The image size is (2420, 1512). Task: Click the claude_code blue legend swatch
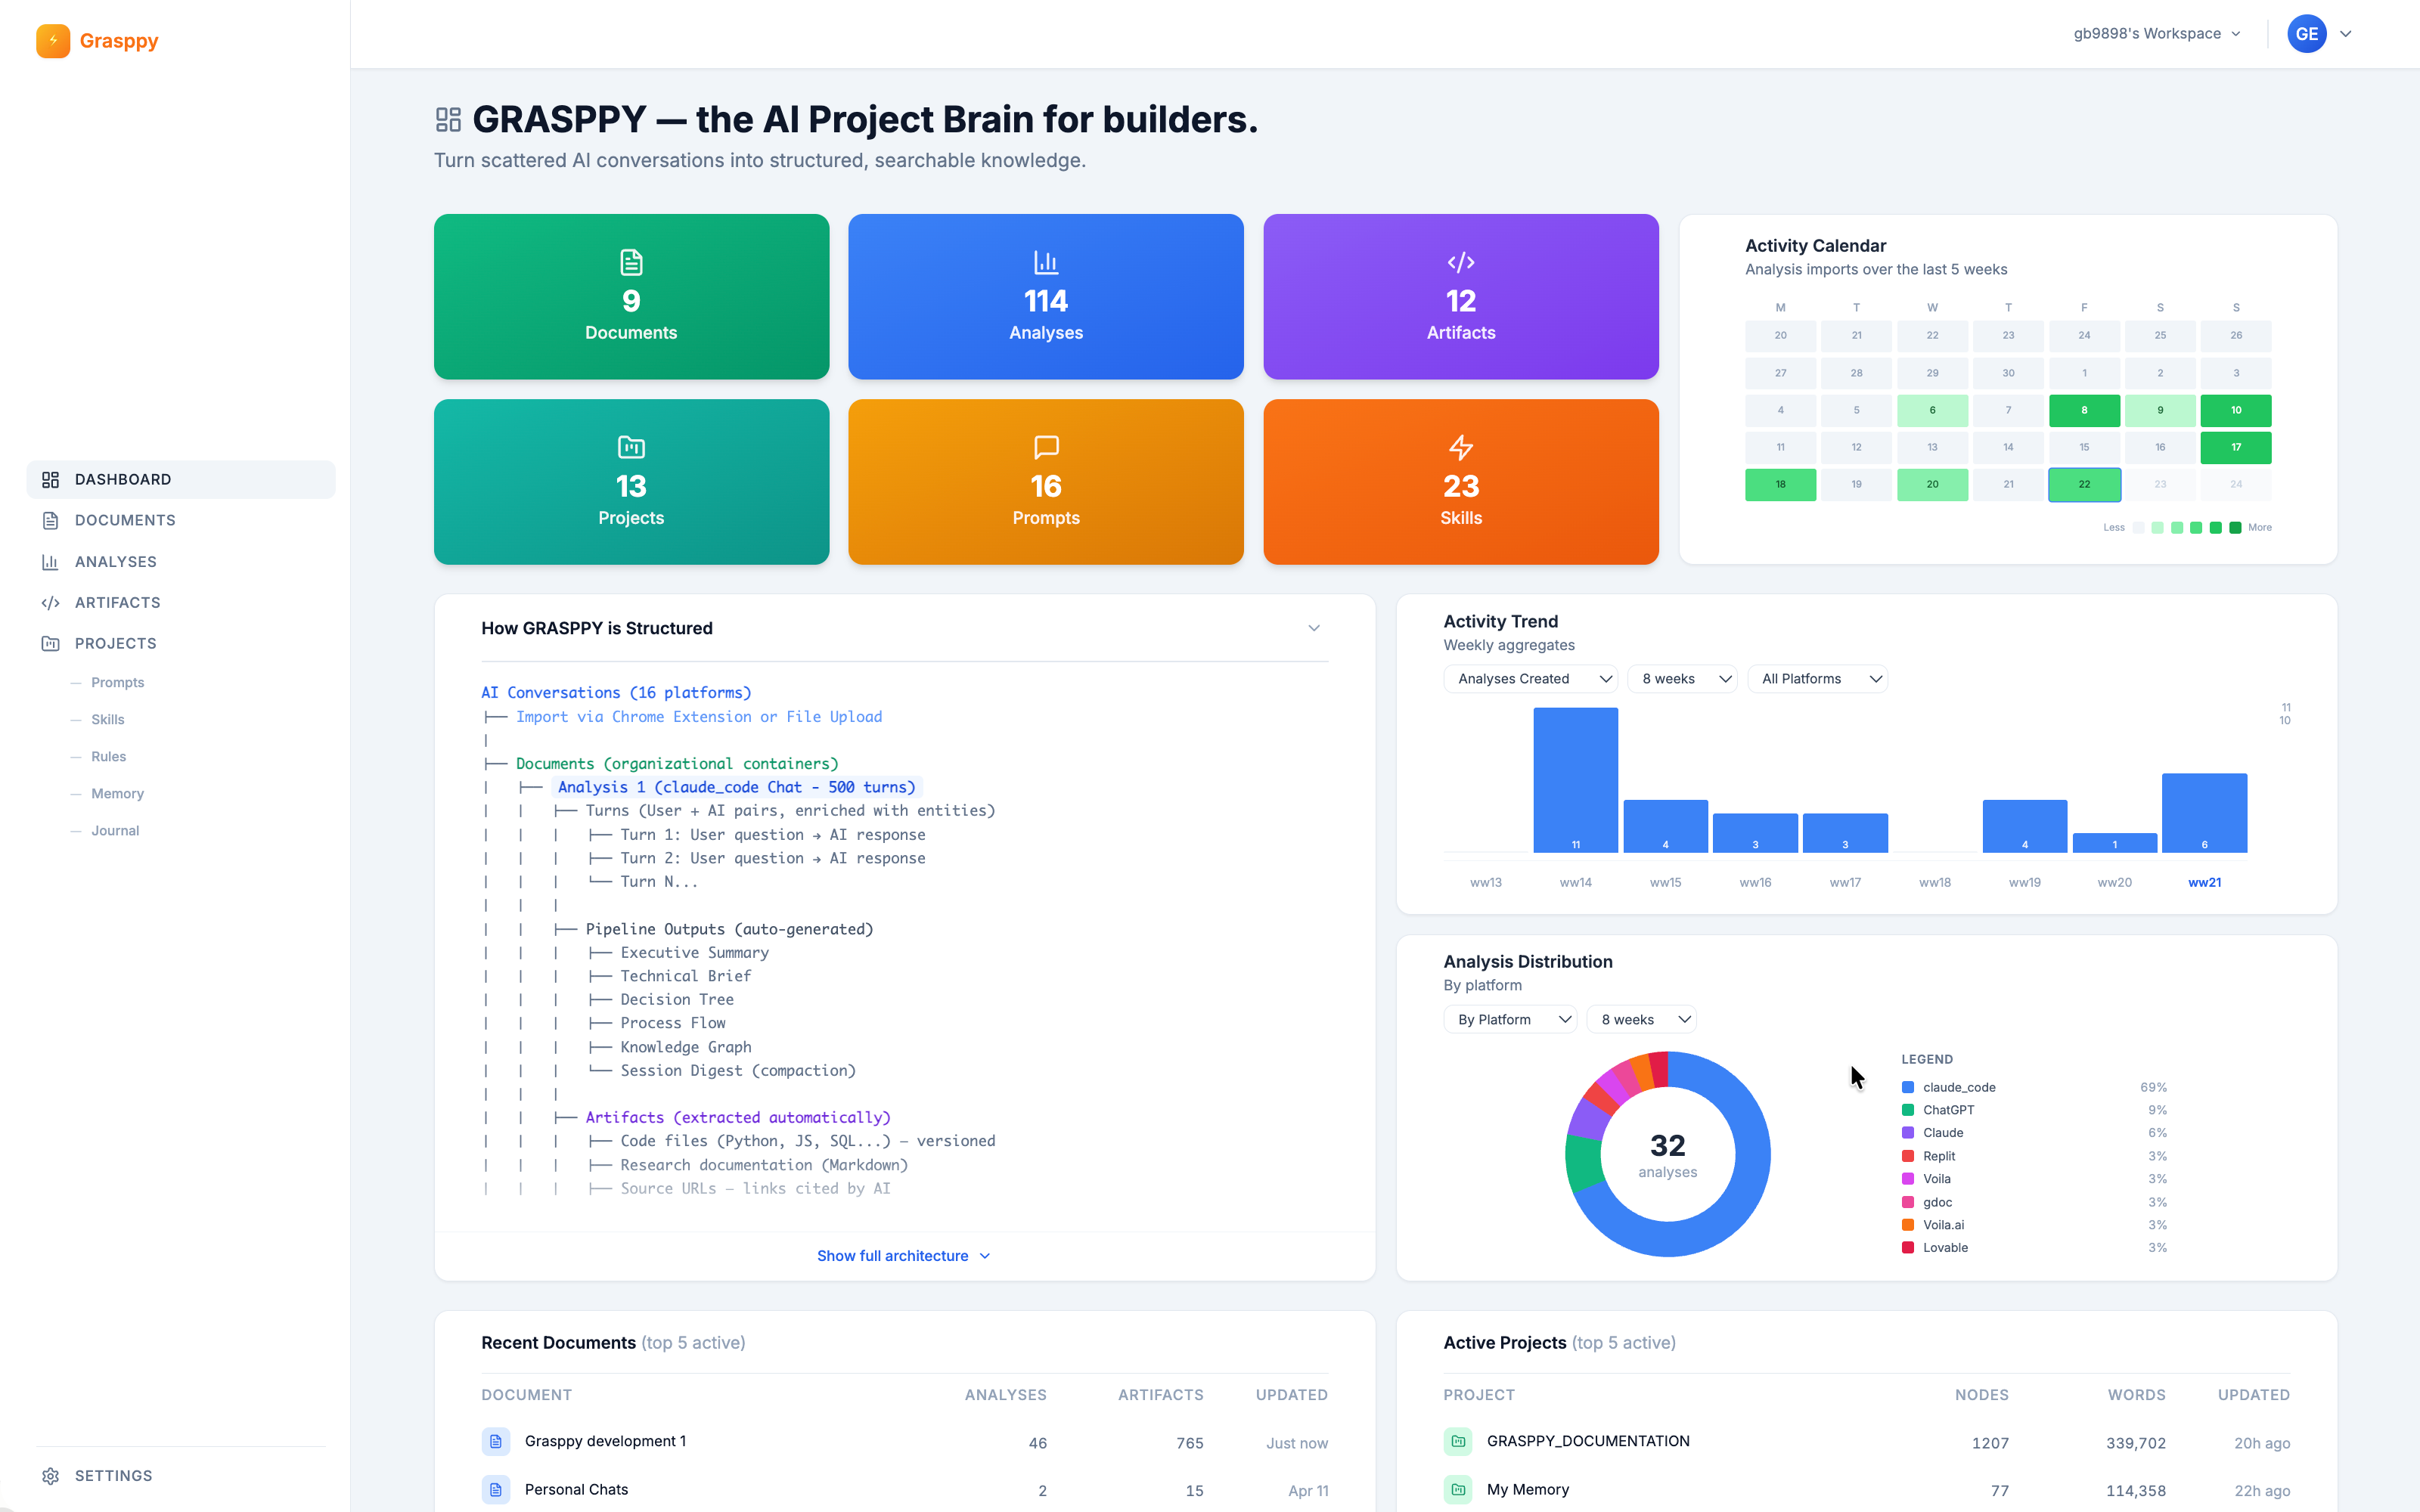pos(1908,1088)
